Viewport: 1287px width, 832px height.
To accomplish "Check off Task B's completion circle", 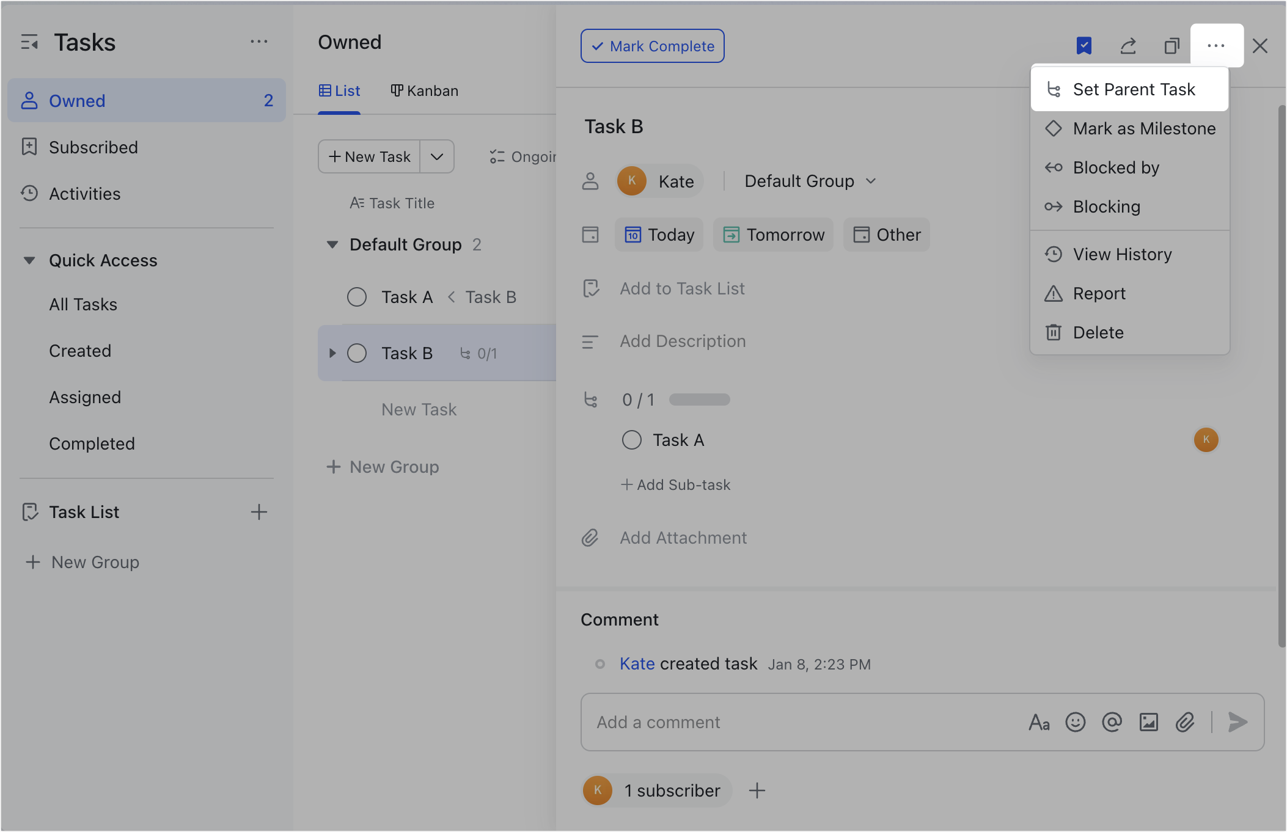I will [357, 353].
